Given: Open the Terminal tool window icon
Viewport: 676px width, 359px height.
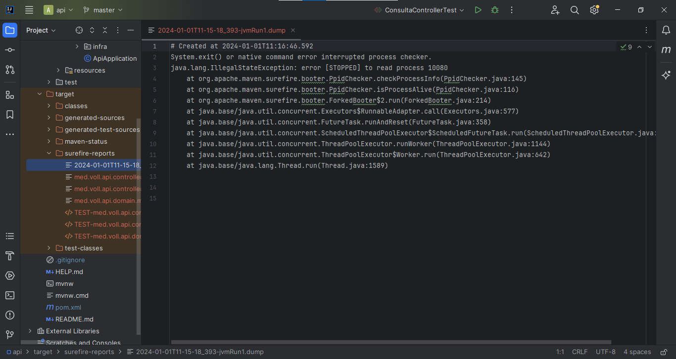Looking at the screenshot, I should pyautogui.click(x=10, y=295).
